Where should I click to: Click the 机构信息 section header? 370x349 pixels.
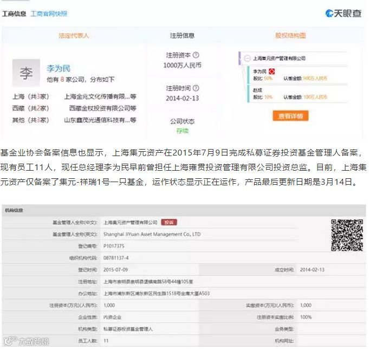pos(14,210)
